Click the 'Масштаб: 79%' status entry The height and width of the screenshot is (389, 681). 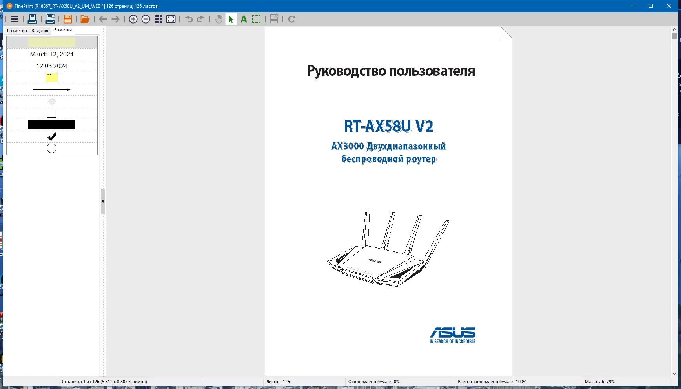600,382
